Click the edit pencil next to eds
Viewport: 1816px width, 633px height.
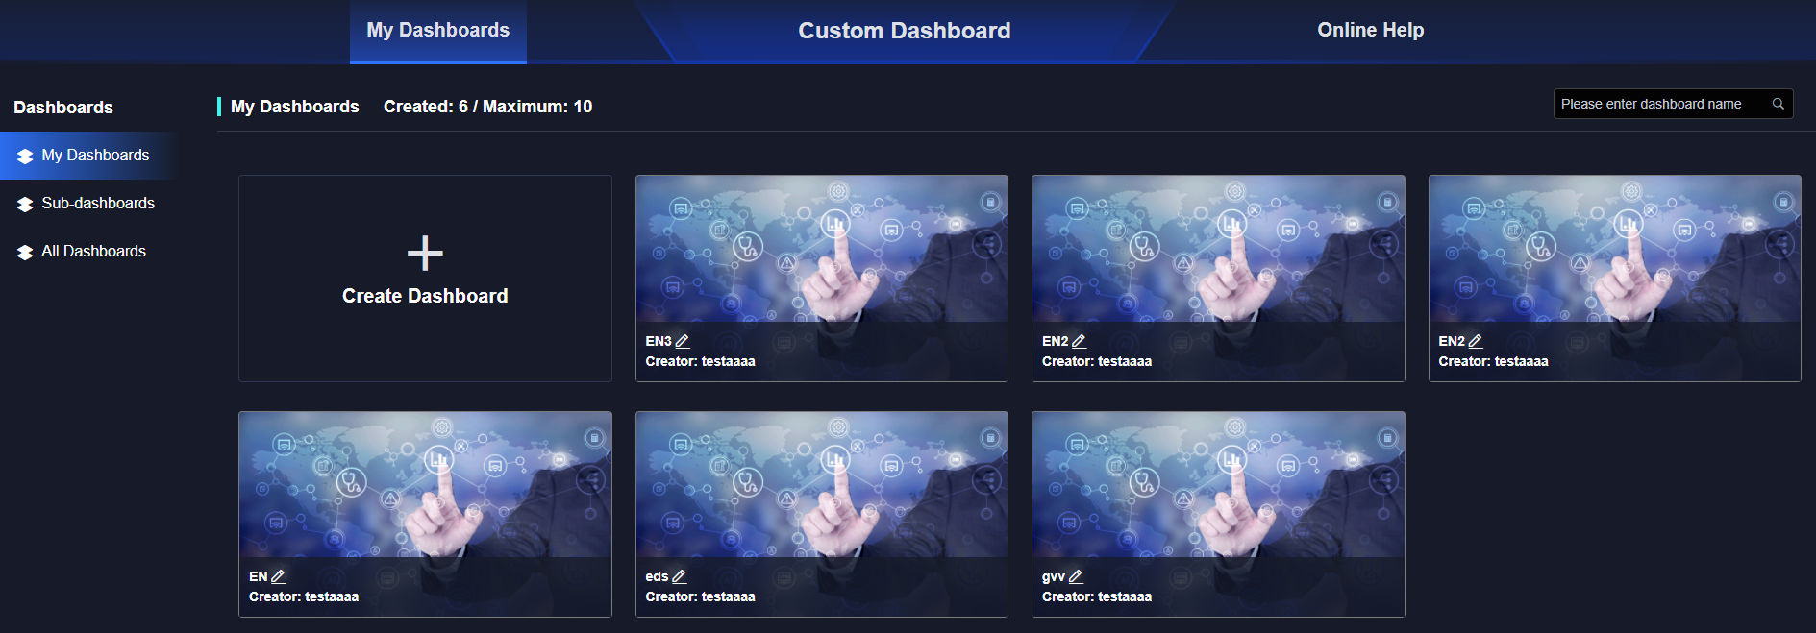[x=679, y=576]
